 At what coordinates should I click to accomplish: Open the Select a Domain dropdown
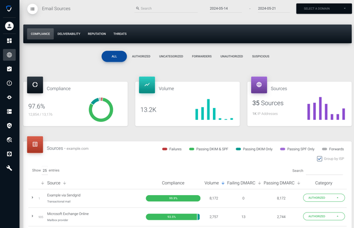tap(324, 9)
